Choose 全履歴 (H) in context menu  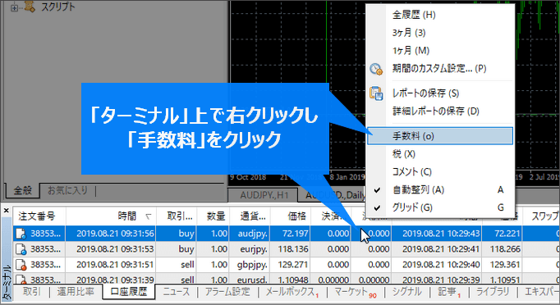(x=414, y=15)
